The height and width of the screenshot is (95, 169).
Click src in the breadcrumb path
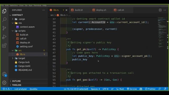[x=52, y=15]
